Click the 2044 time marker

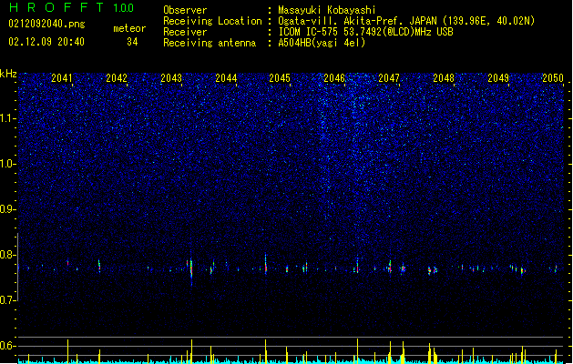pyautogui.click(x=226, y=78)
